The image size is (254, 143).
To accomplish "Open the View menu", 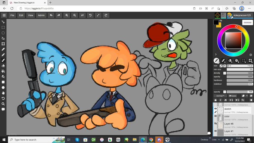I will click(31, 15).
